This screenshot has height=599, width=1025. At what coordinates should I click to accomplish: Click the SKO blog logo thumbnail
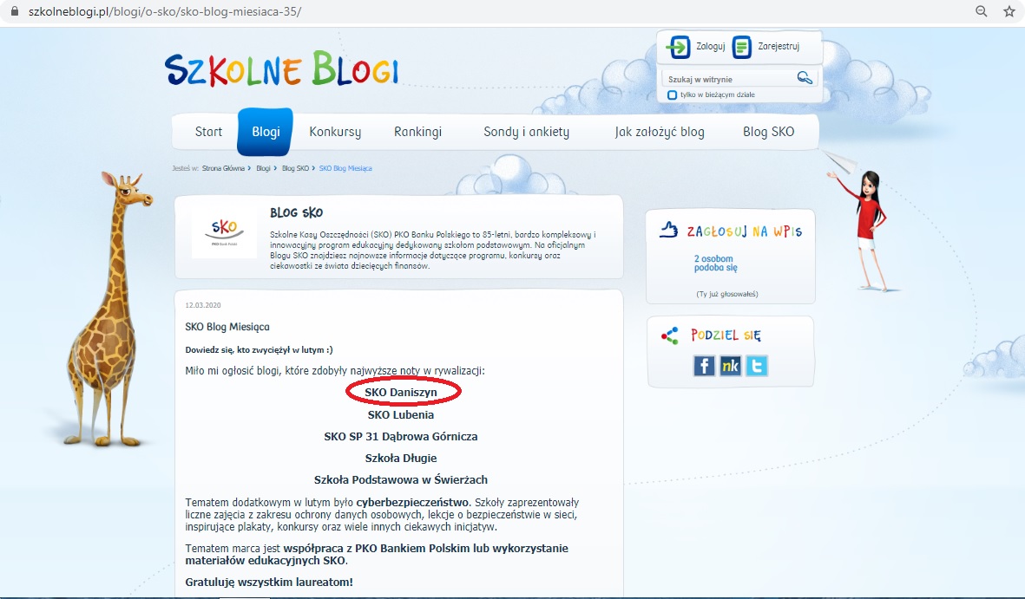point(224,231)
